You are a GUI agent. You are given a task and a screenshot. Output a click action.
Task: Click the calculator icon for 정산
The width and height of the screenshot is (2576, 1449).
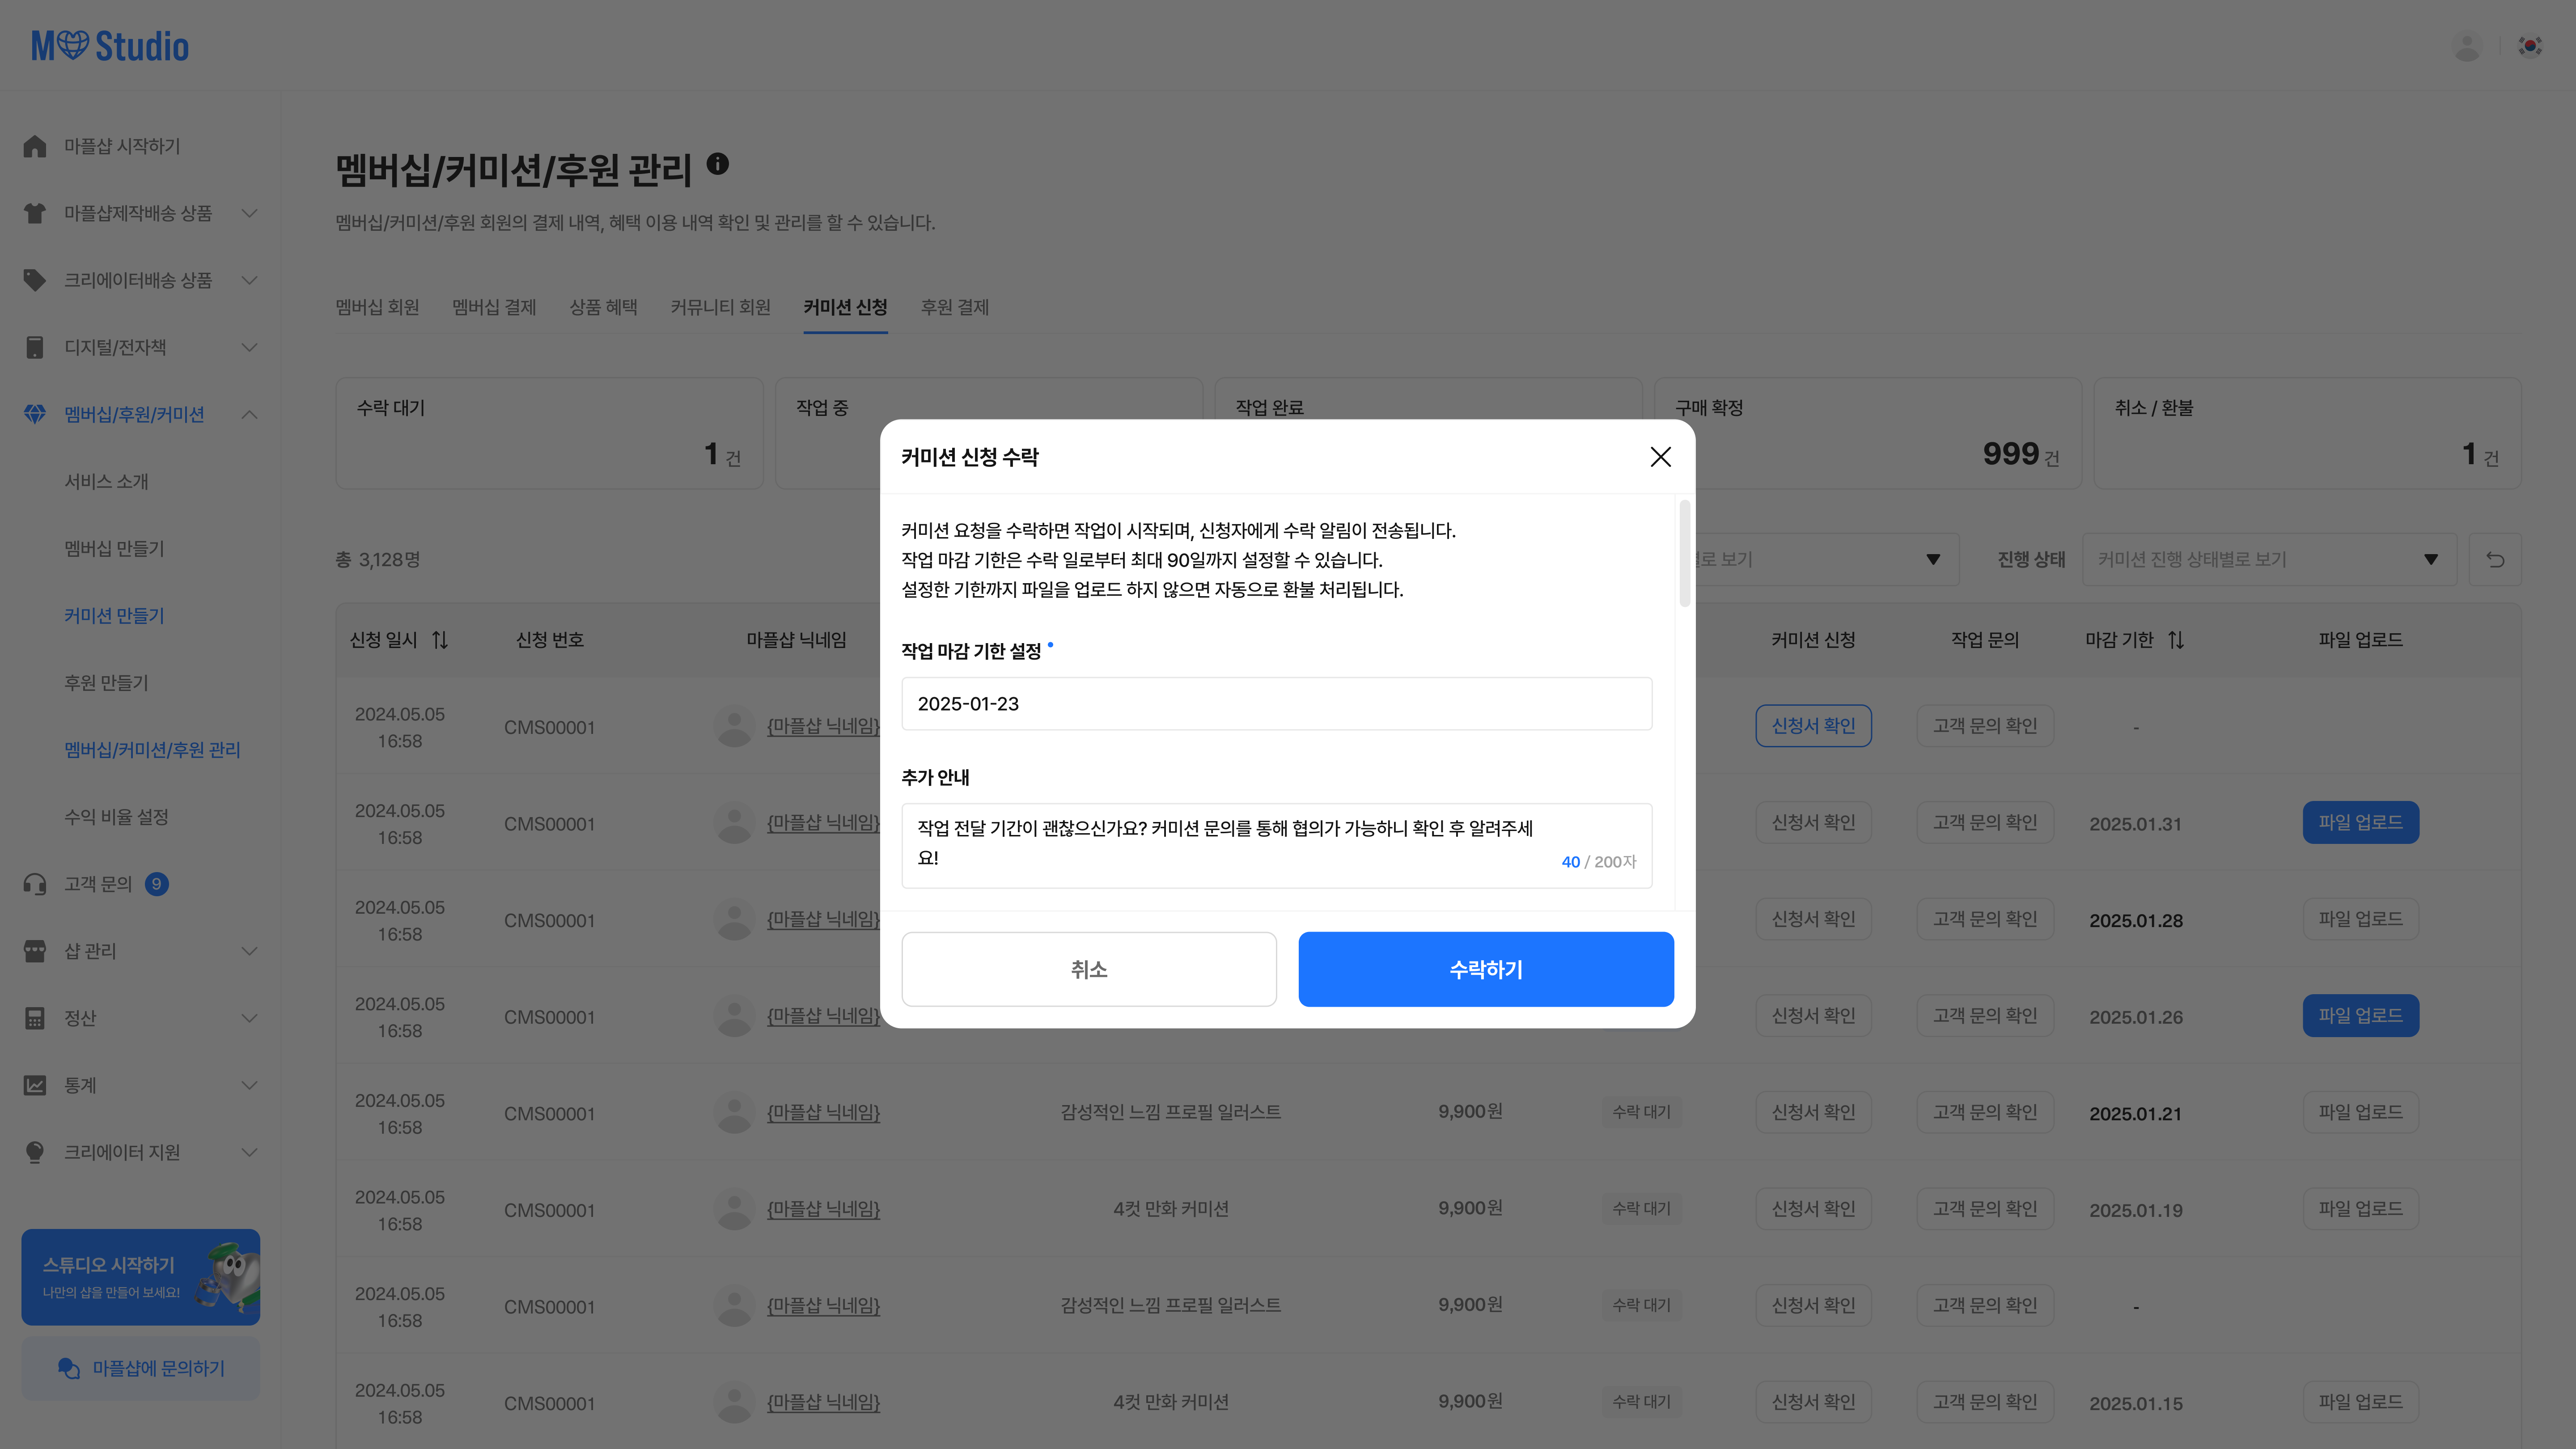tap(35, 1018)
